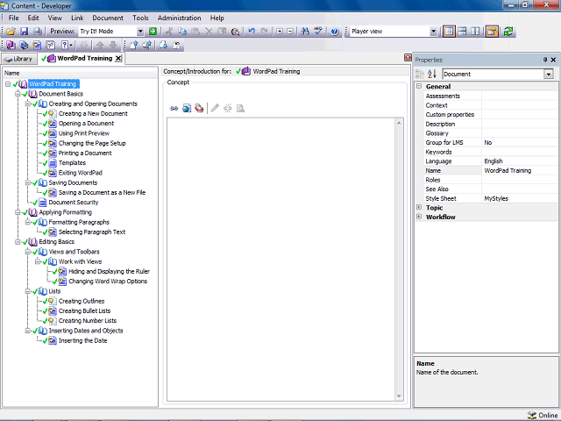
Task: Click the Create Link chain icon in Concept
Action: (174, 108)
